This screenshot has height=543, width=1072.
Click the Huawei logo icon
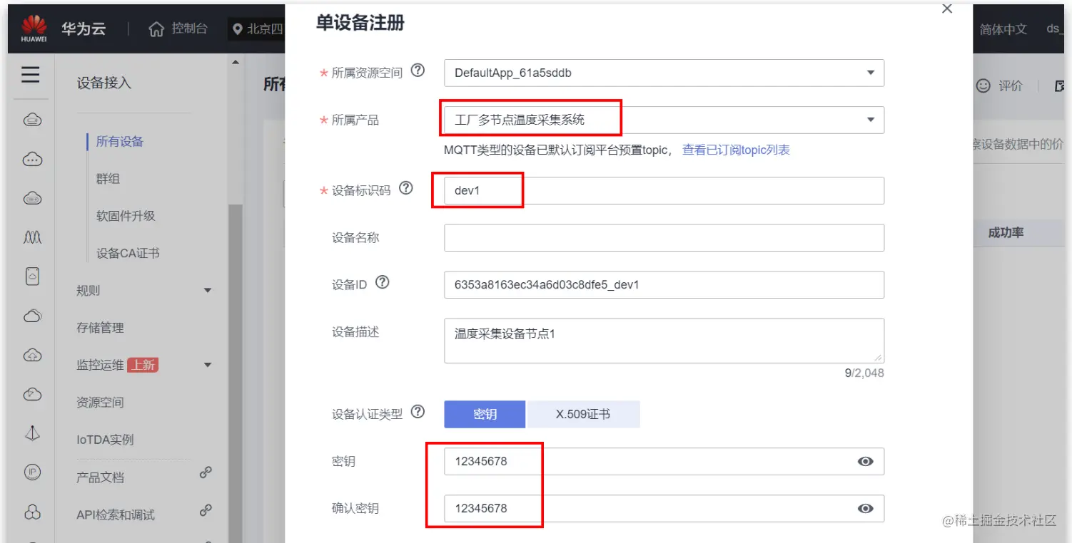tap(33, 29)
